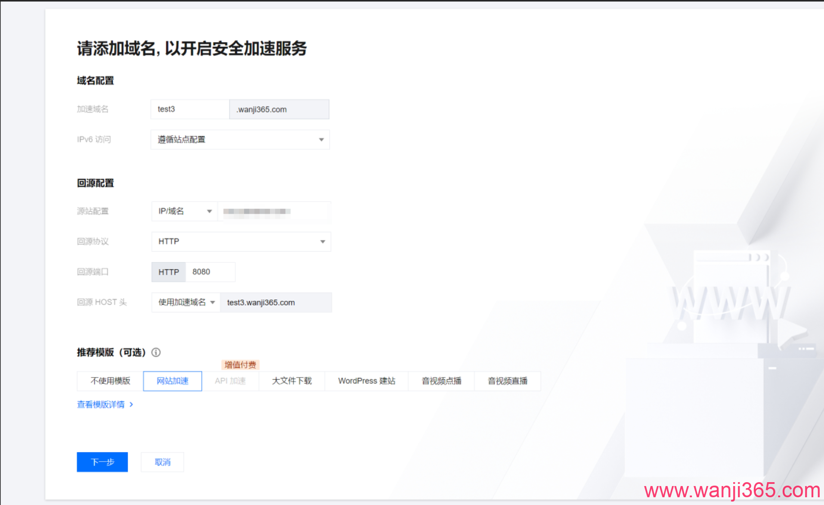Image resolution: width=824 pixels, height=505 pixels.
Task: Select the WordPress 建站 template
Action: click(x=366, y=381)
